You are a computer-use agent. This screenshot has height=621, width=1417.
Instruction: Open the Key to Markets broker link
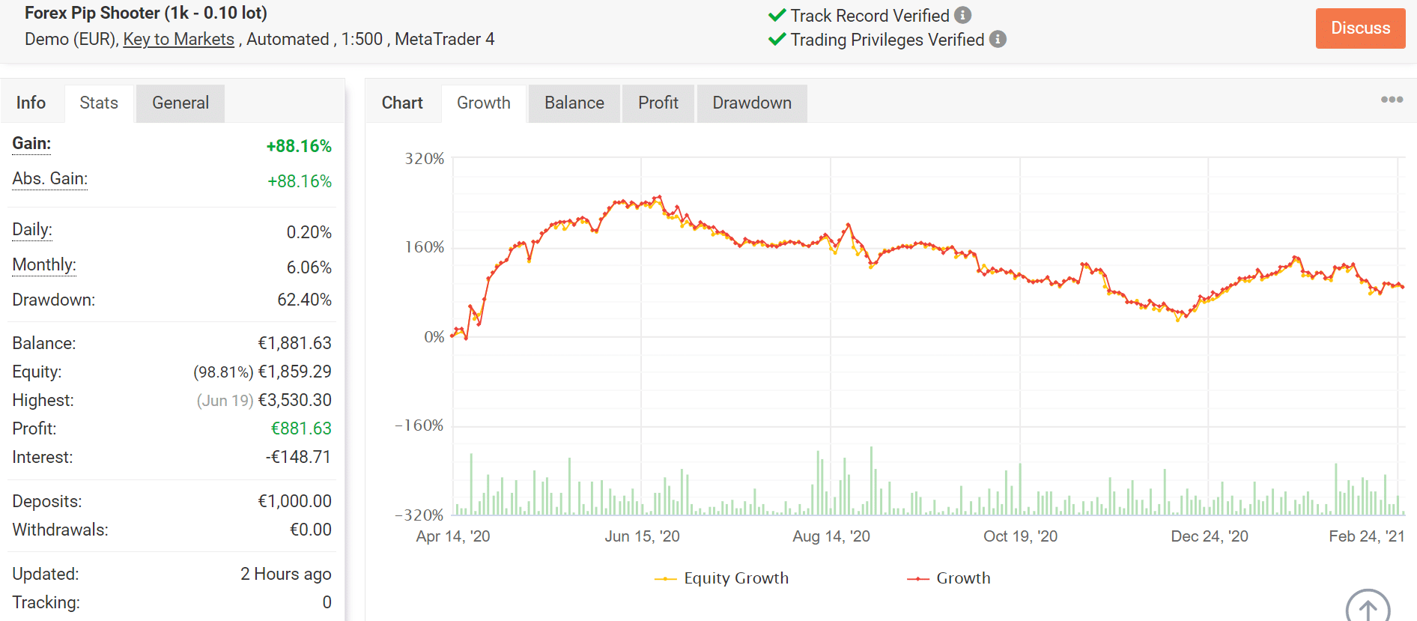[x=178, y=39]
